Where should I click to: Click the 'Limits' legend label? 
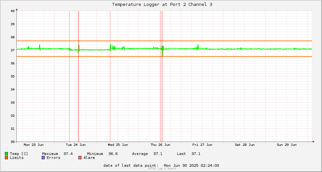[17, 158]
